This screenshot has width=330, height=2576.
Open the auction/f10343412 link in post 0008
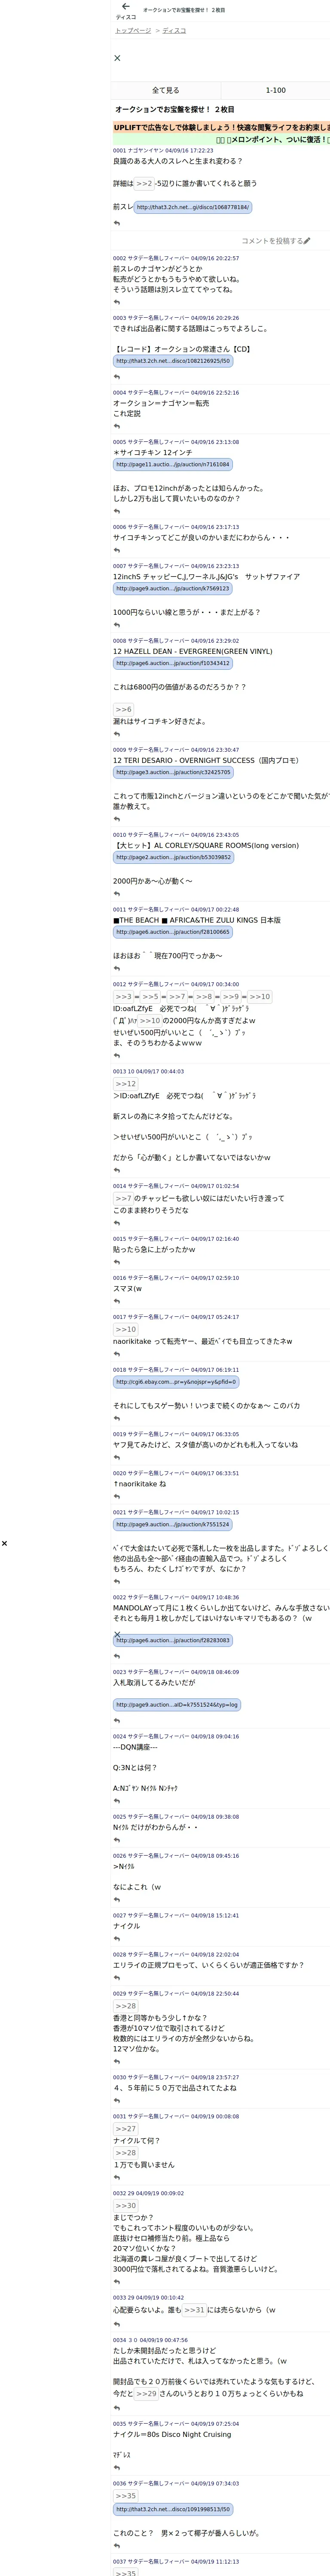coord(173,663)
